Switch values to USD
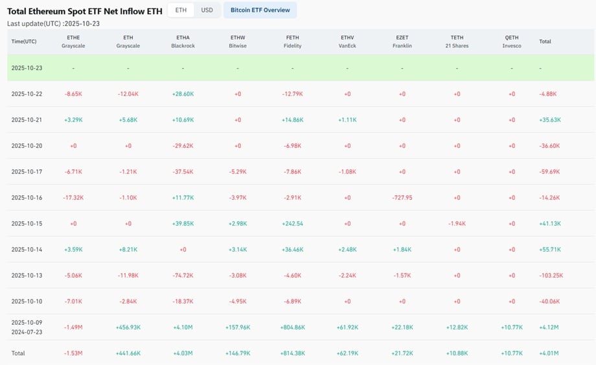The image size is (596, 365). point(207,10)
